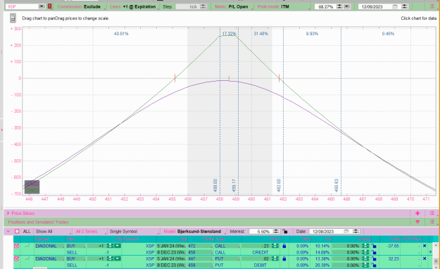440x269 pixels.
Task: Open the XSP symbol dropdown arrow
Action: [42, 6]
